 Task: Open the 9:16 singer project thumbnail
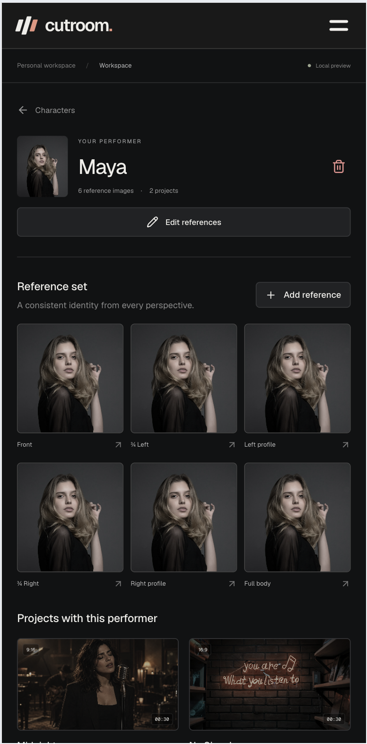(98, 684)
